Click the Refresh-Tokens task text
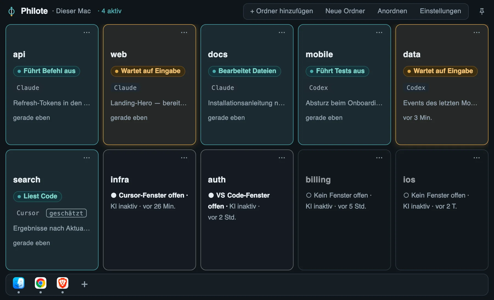The width and height of the screenshot is (494, 300). (52, 103)
